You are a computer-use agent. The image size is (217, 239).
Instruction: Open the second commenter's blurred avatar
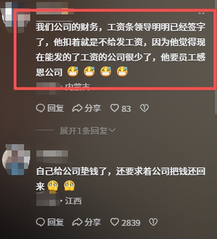click(x=16, y=160)
